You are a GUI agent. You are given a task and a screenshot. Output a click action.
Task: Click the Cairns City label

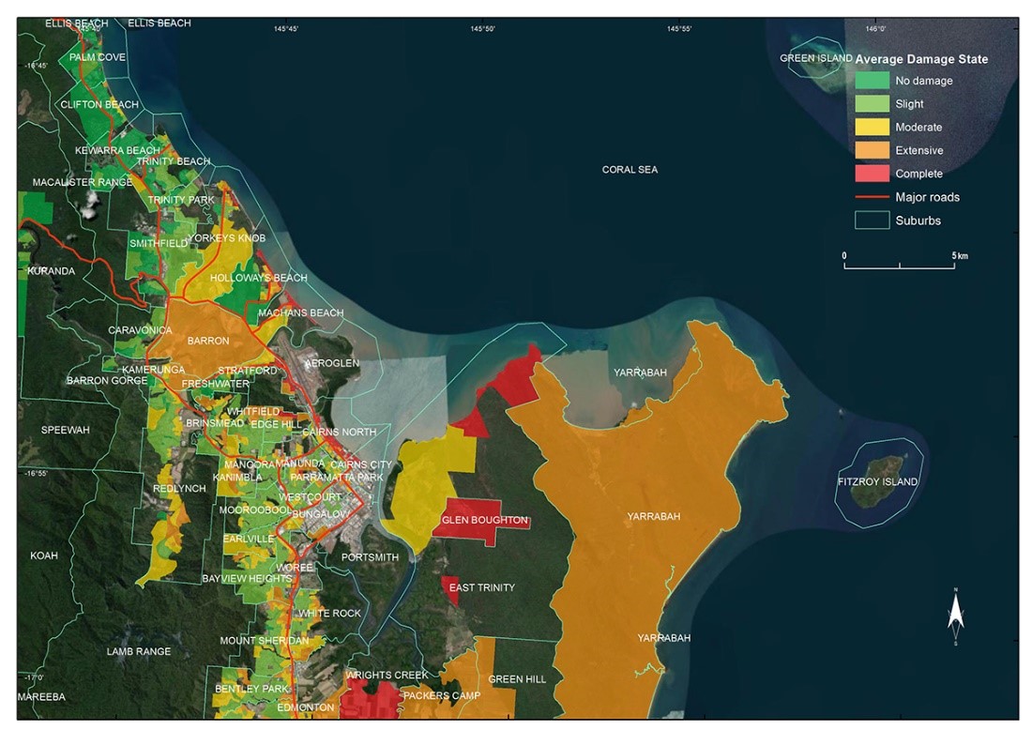tap(361, 464)
